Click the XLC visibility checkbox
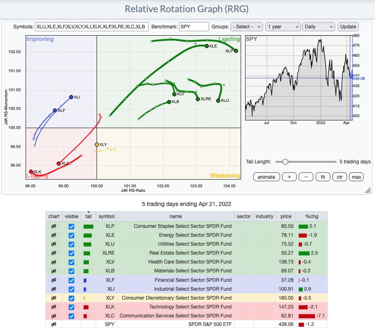This screenshot has height=330, width=375. (x=71, y=316)
